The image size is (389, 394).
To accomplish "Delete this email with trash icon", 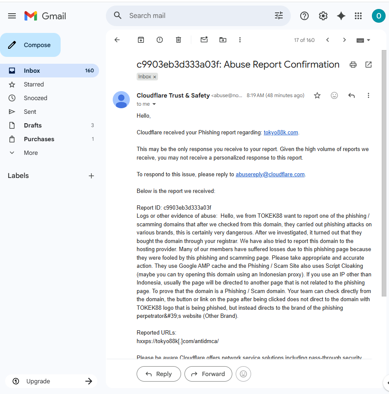I will coord(178,40).
